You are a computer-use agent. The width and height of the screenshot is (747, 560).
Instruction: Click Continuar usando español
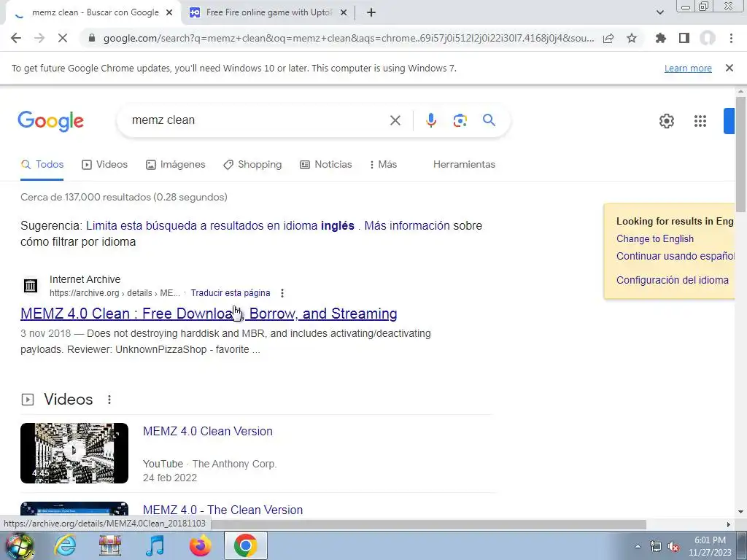click(675, 256)
